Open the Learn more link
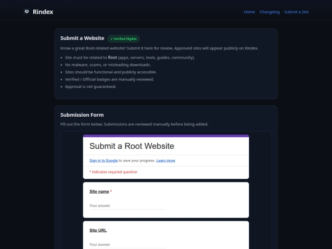The height and width of the screenshot is (249, 332). (165, 160)
